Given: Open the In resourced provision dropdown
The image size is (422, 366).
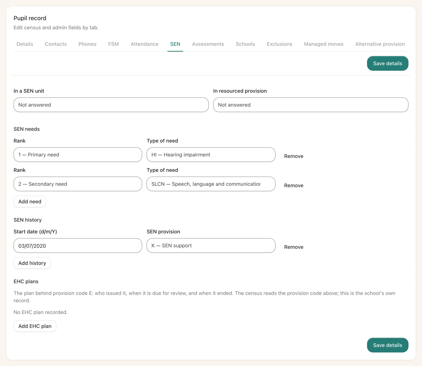Looking at the screenshot, I should click(311, 105).
